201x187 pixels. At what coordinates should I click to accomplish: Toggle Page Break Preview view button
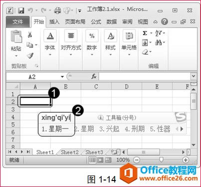point(108,160)
